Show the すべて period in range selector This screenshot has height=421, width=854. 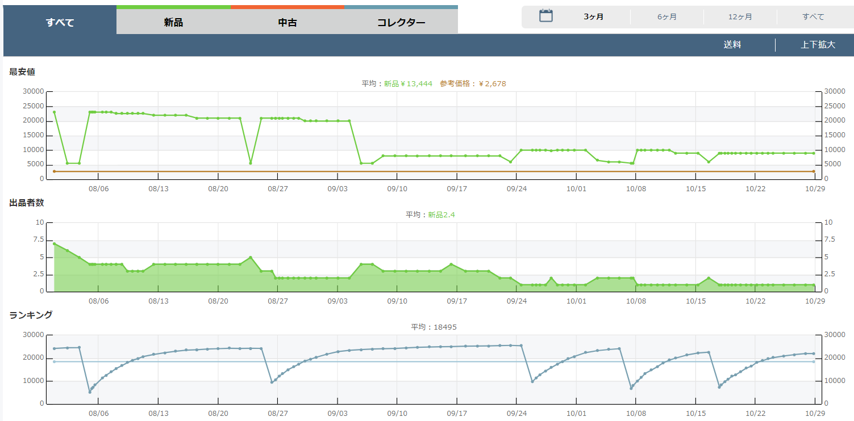pos(813,17)
